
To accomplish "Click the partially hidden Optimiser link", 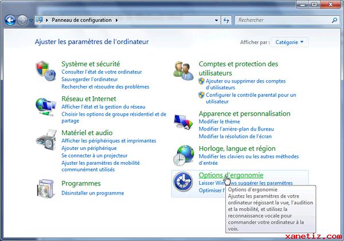I will point(212,191).
